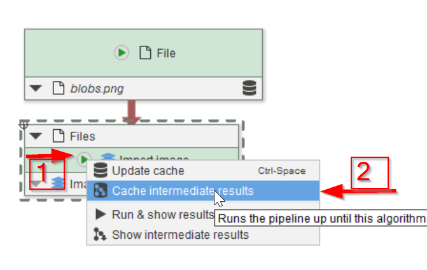Choose Show intermediate results menu item
This screenshot has width=427, height=270.
(180, 234)
